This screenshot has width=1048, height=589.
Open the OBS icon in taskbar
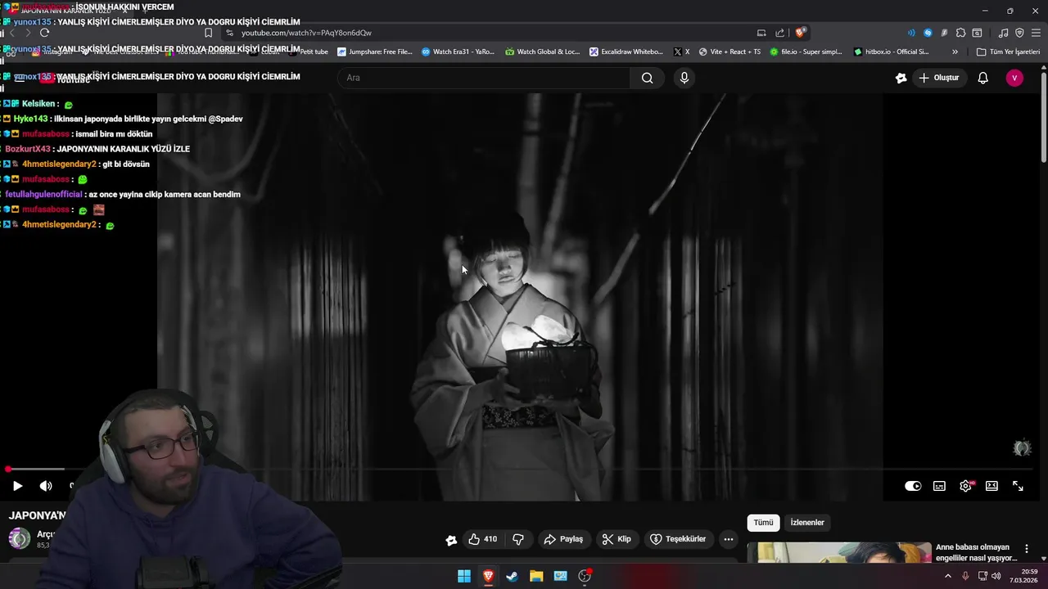585,576
